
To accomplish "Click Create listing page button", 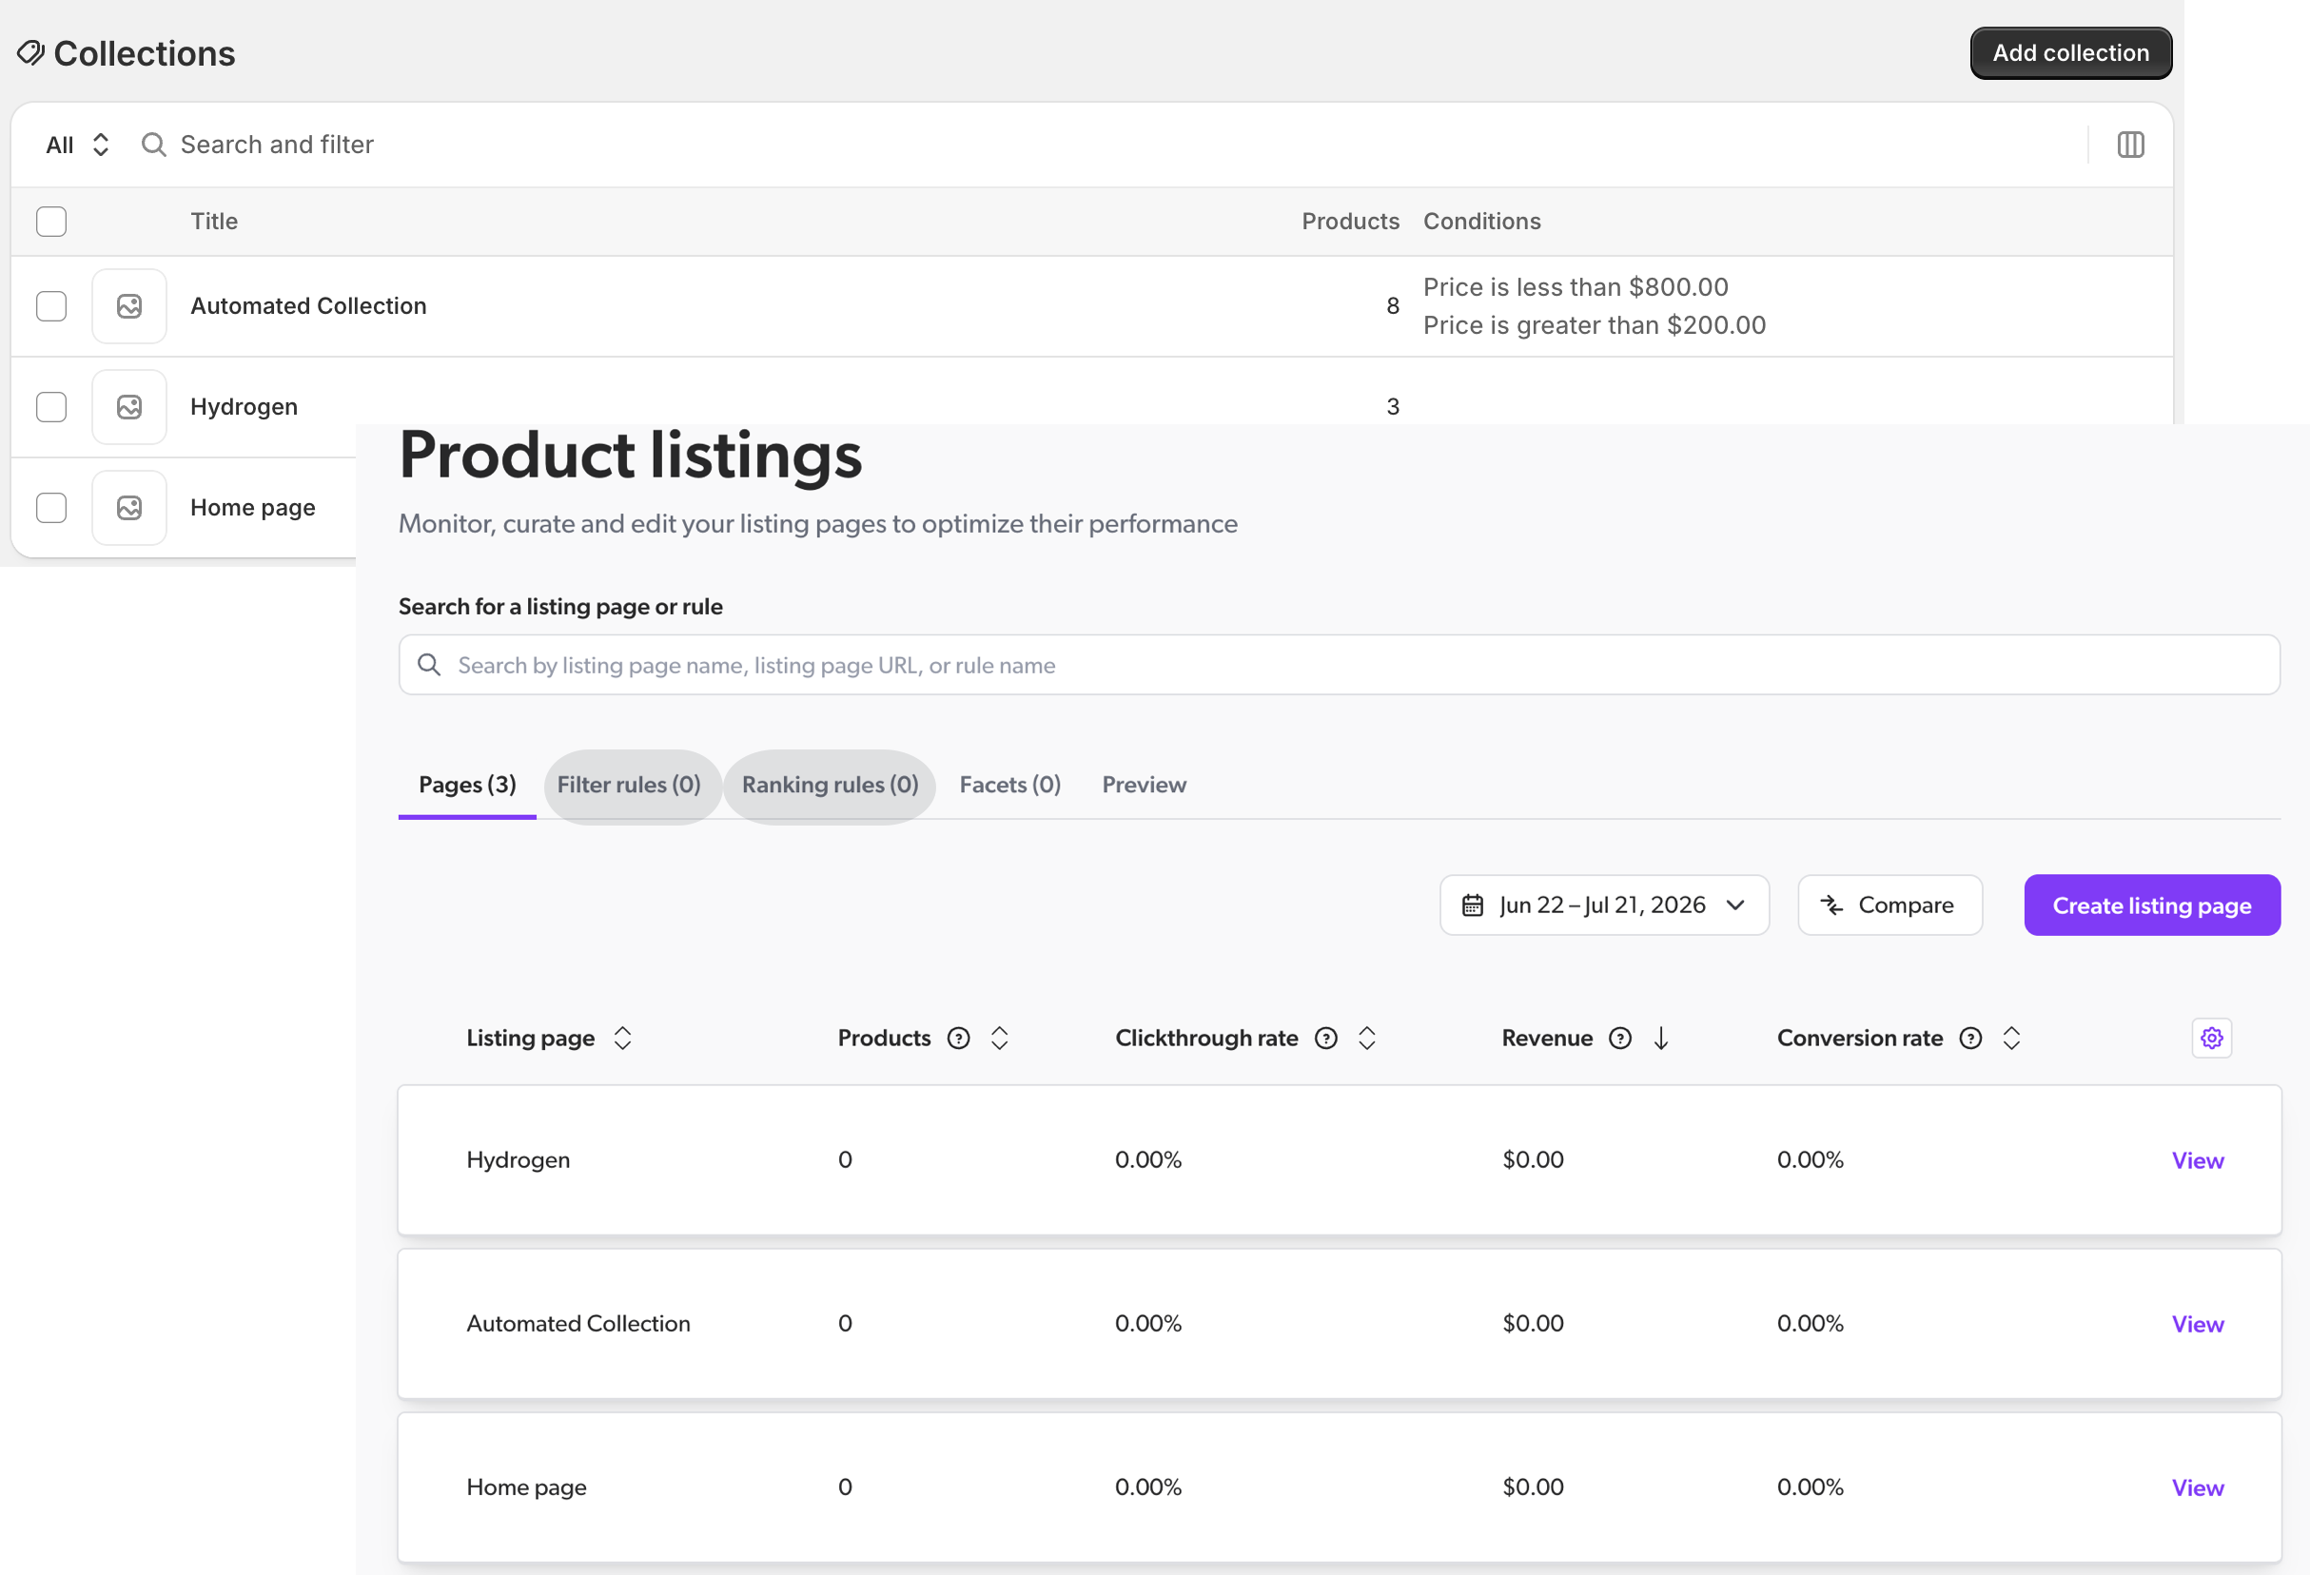I will click(x=2152, y=905).
